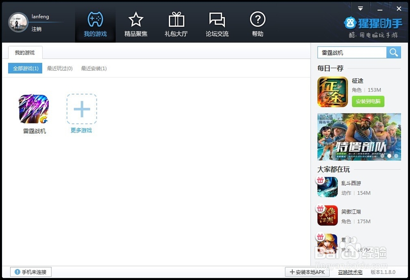The height and width of the screenshot is (280, 410).
Task: Open the 笑傲江湖 game icon
Action: point(328,215)
